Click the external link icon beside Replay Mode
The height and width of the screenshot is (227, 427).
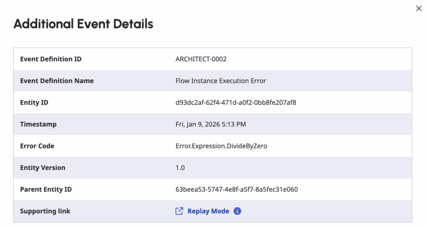click(x=179, y=211)
